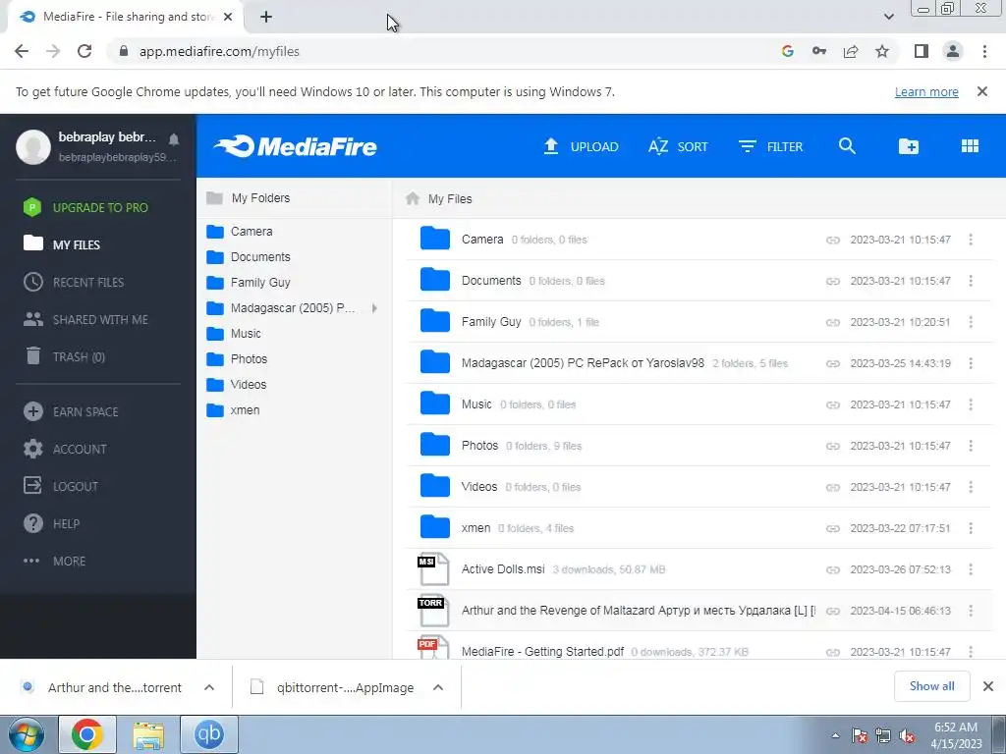Click the share page icon in address bar

(x=851, y=51)
